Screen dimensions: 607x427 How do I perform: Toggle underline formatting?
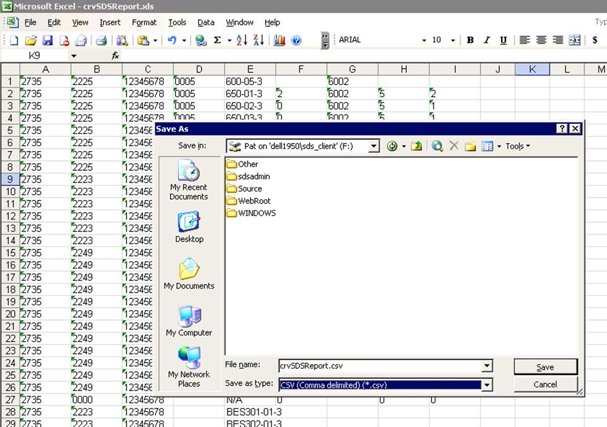click(x=503, y=40)
